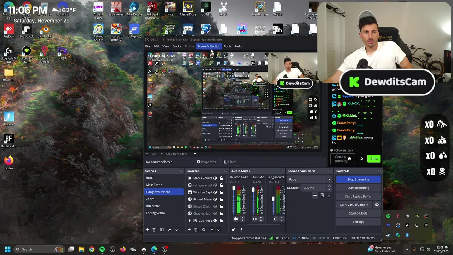Decrease transition duration stepper down
Image resolution: width=453 pixels, height=255 pixels.
(x=329, y=189)
